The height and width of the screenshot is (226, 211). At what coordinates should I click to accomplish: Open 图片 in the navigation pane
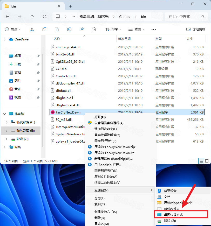18,81
